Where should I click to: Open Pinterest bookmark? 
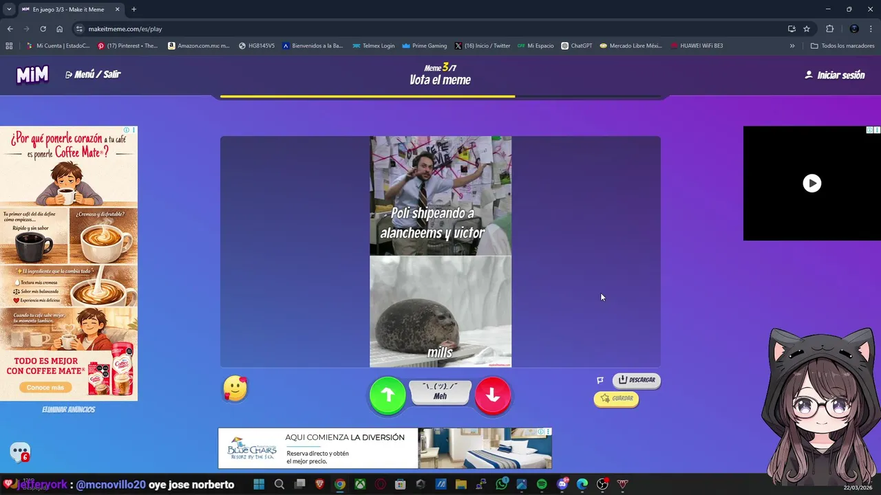(128, 46)
